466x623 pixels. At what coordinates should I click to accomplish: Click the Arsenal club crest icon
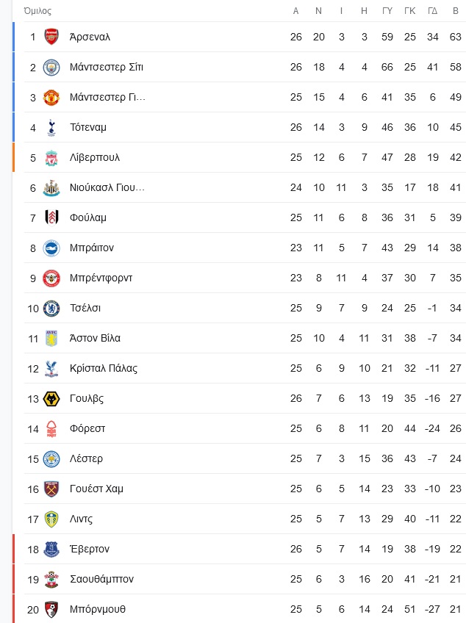point(51,37)
